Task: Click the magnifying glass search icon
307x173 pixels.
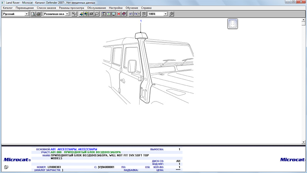Action: [x=97, y=14]
